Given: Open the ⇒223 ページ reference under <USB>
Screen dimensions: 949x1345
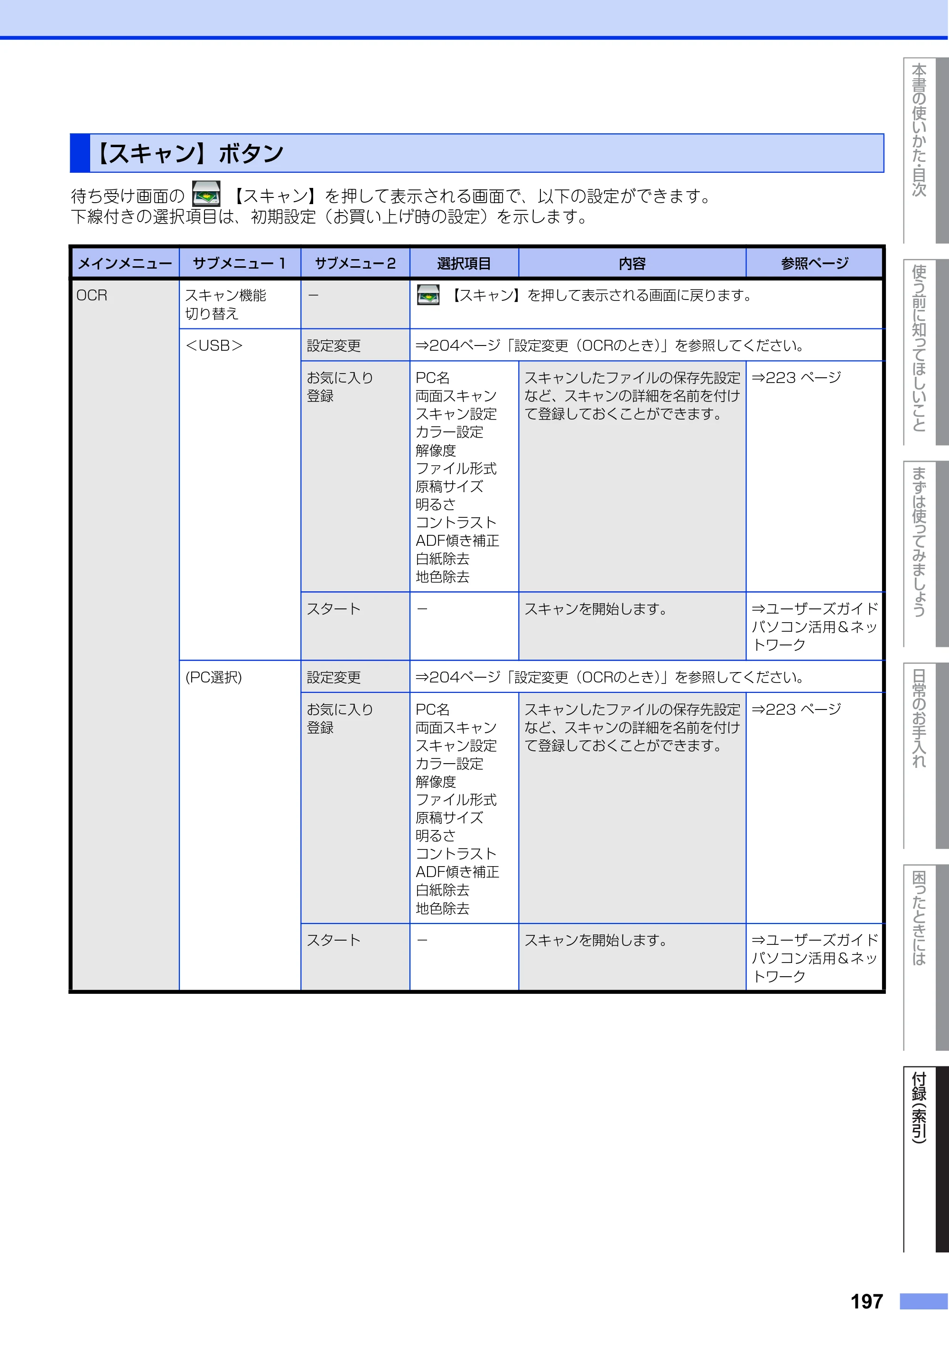Looking at the screenshot, I should coord(796,378).
